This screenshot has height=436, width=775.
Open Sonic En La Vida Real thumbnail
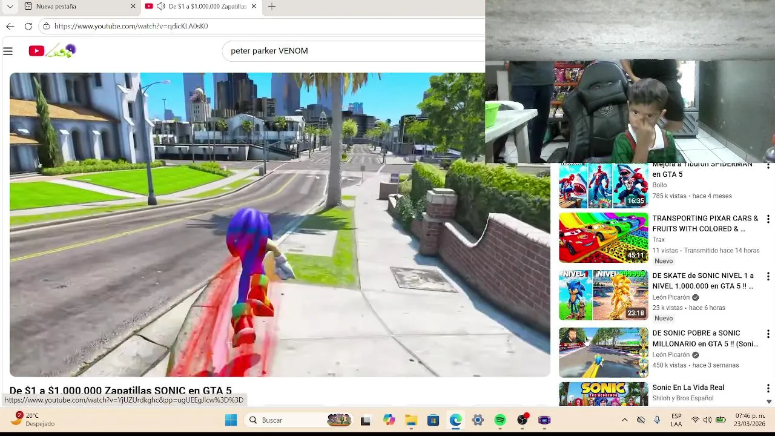pyautogui.click(x=603, y=394)
